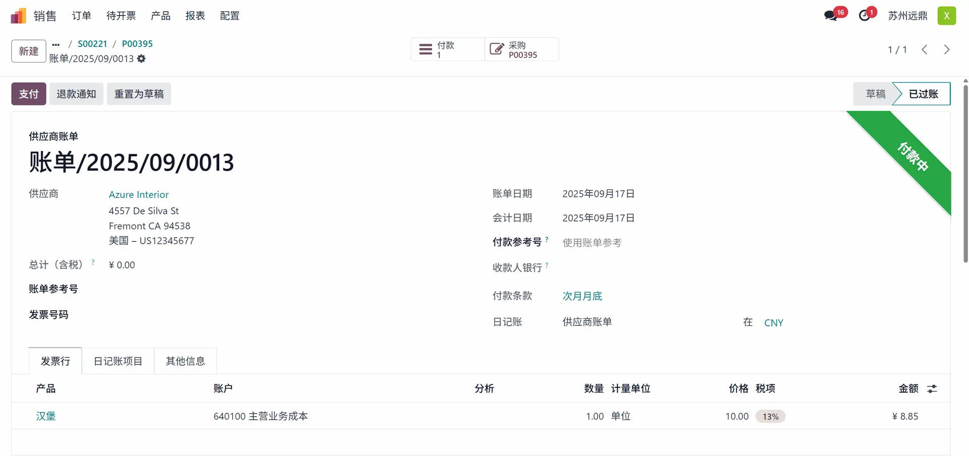Click the Odoo Sales app logo icon

(x=18, y=16)
